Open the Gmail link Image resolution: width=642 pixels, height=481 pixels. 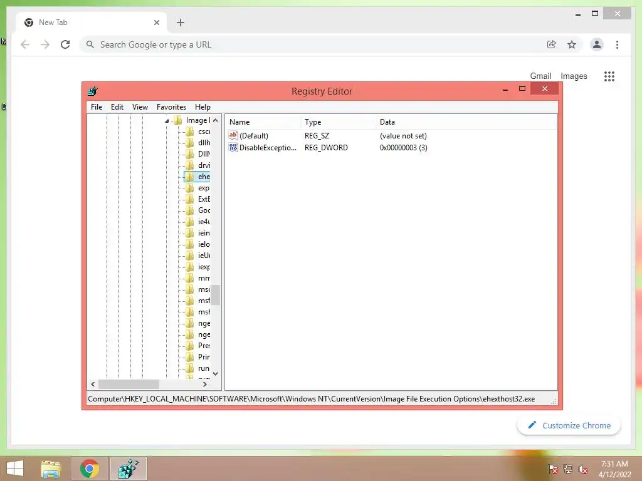pyautogui.click(x=540, y=76)
